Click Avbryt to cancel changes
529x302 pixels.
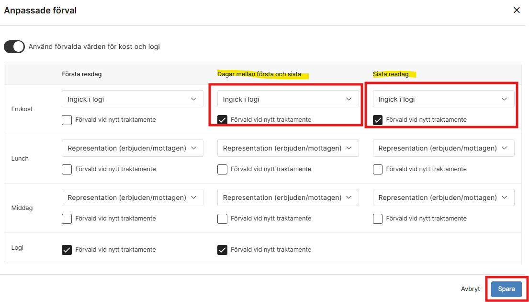pyautogui.click(x=470, y=289)
